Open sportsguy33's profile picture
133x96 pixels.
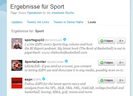click(x=17, y=44)
